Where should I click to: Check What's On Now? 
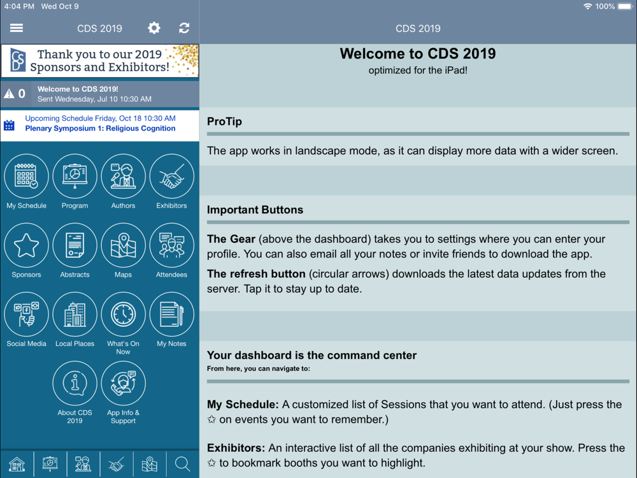[x=124, y=315]
